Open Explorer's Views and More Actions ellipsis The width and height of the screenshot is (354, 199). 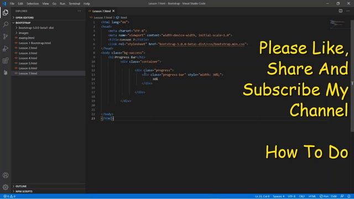tap(79, 11)
